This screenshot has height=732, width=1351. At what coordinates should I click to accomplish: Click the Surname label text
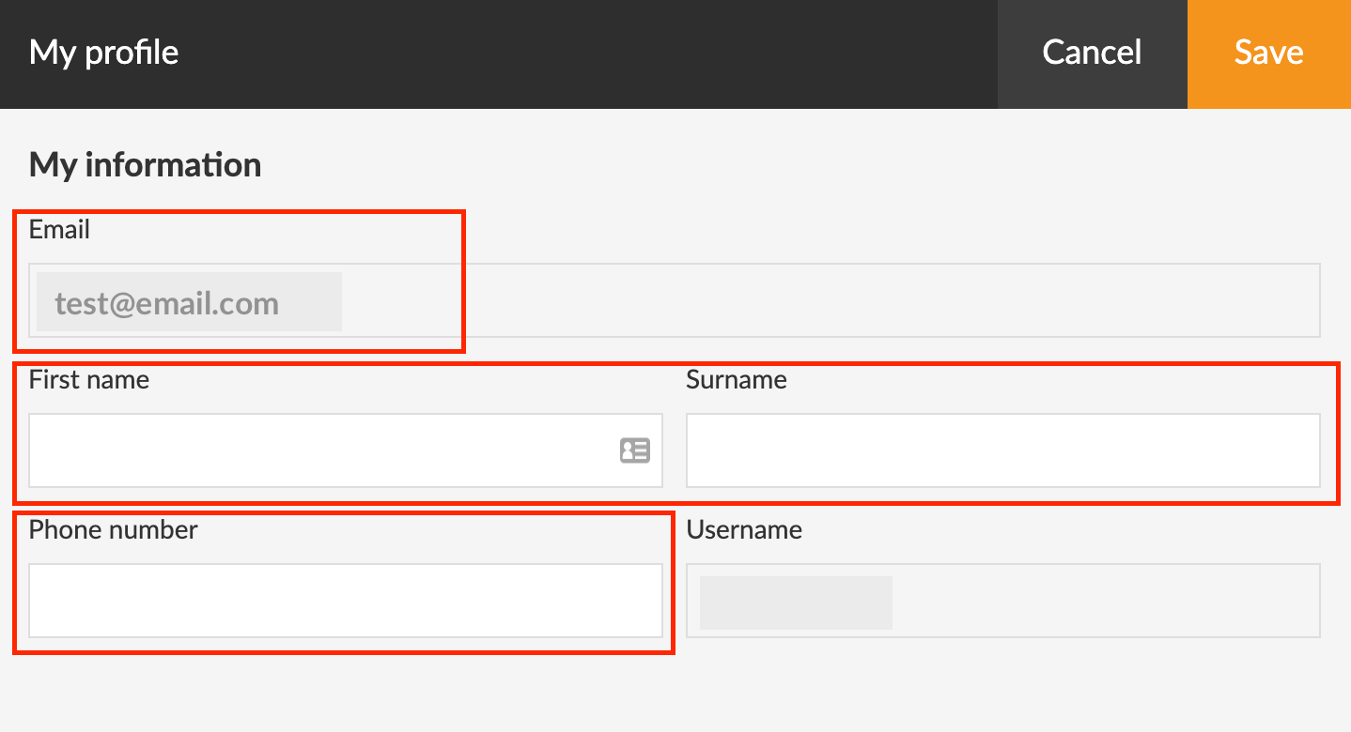coord(736,379)
